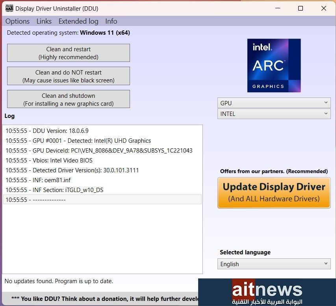Click Clean and do NOT restart button
The image size is (336, 306).
[69, 76]
